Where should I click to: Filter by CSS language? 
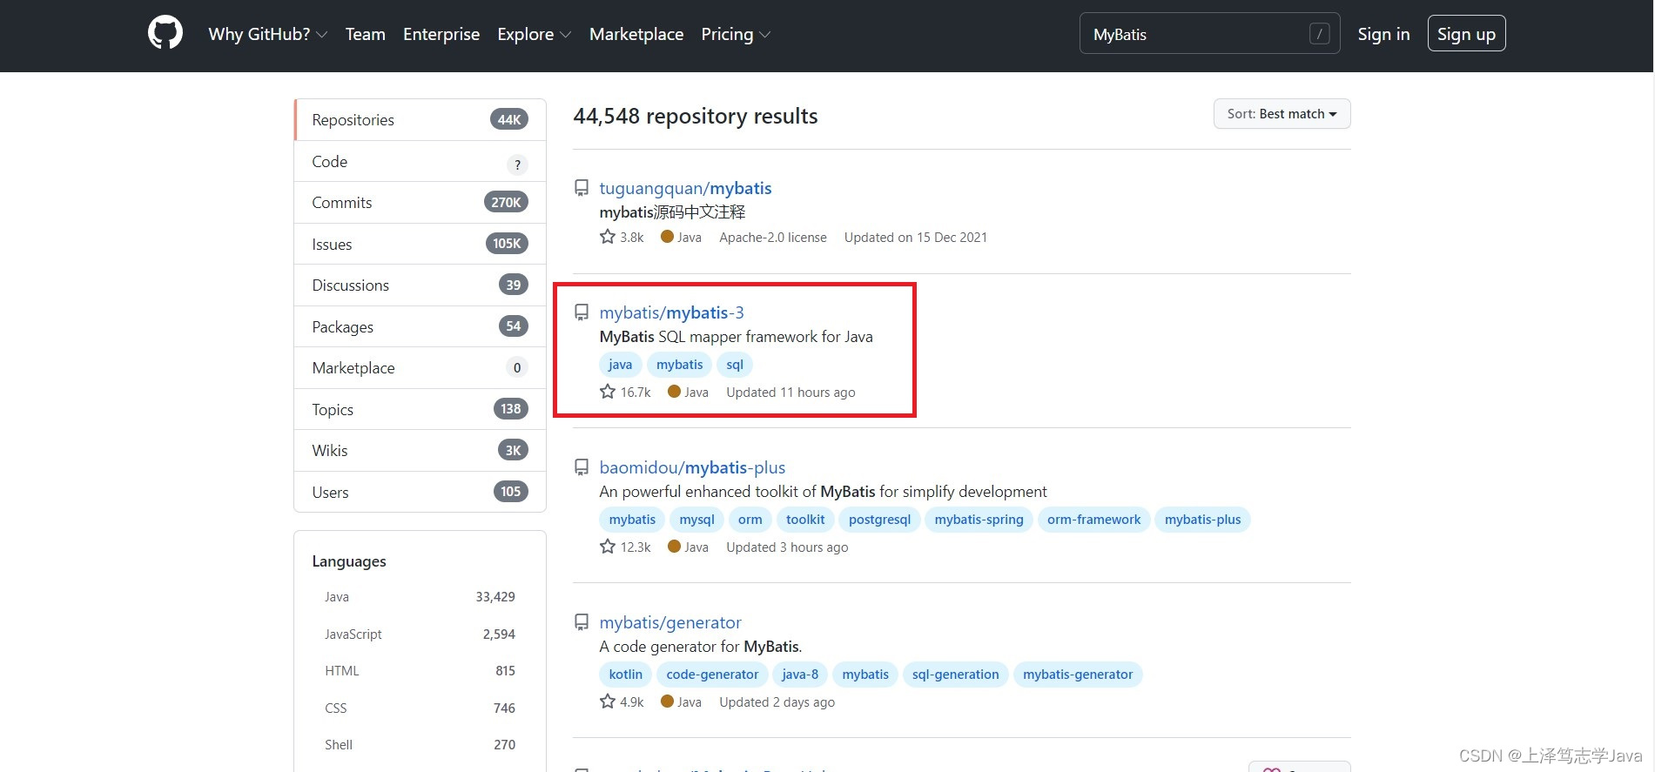click(420, 708)
